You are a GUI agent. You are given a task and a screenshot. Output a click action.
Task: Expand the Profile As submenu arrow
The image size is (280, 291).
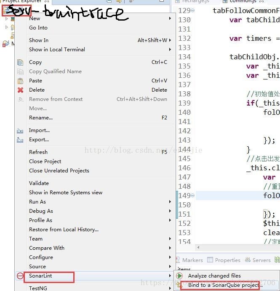[170, 220]
